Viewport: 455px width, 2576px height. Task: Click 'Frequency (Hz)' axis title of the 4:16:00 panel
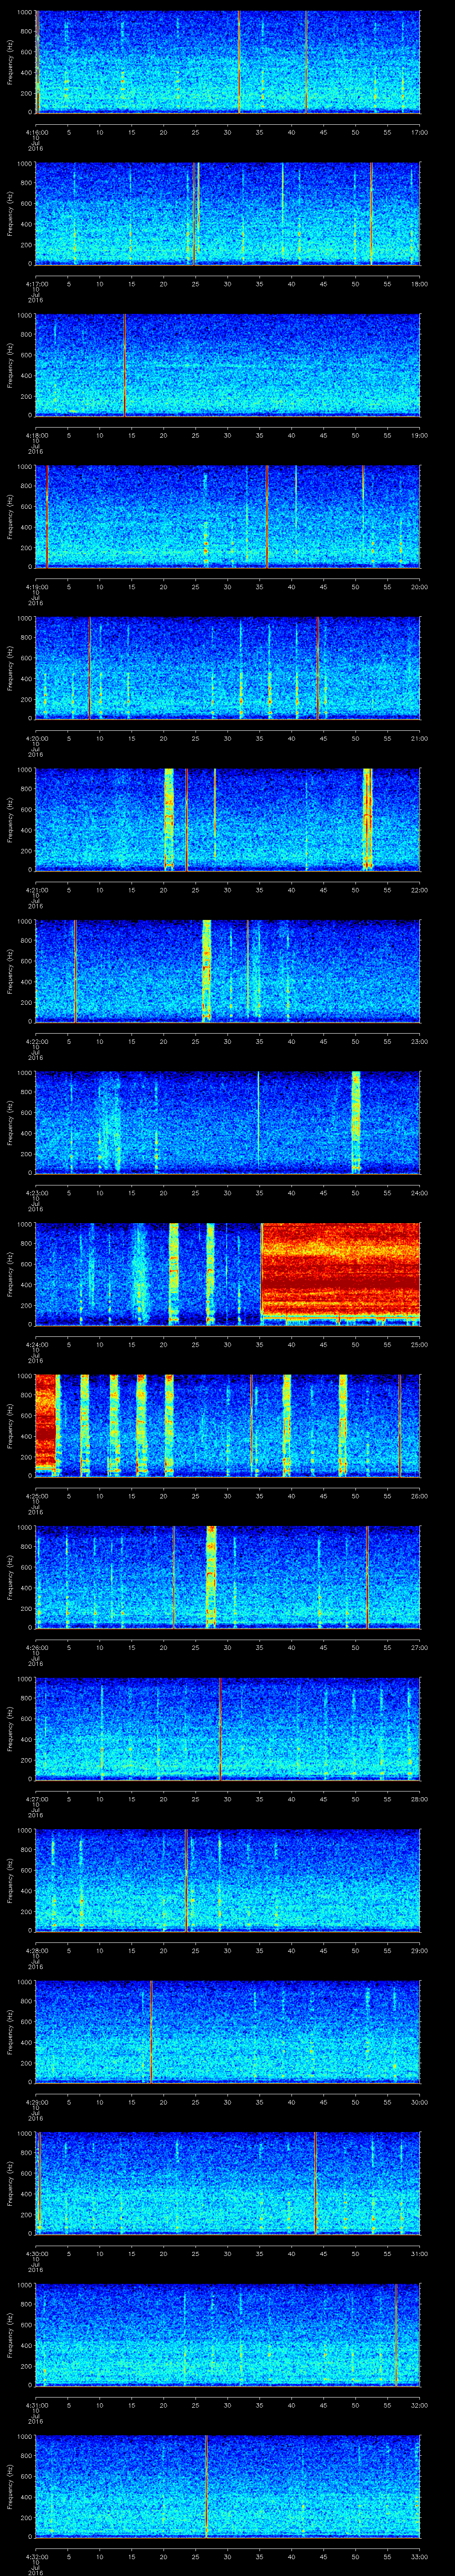[10, 62]
